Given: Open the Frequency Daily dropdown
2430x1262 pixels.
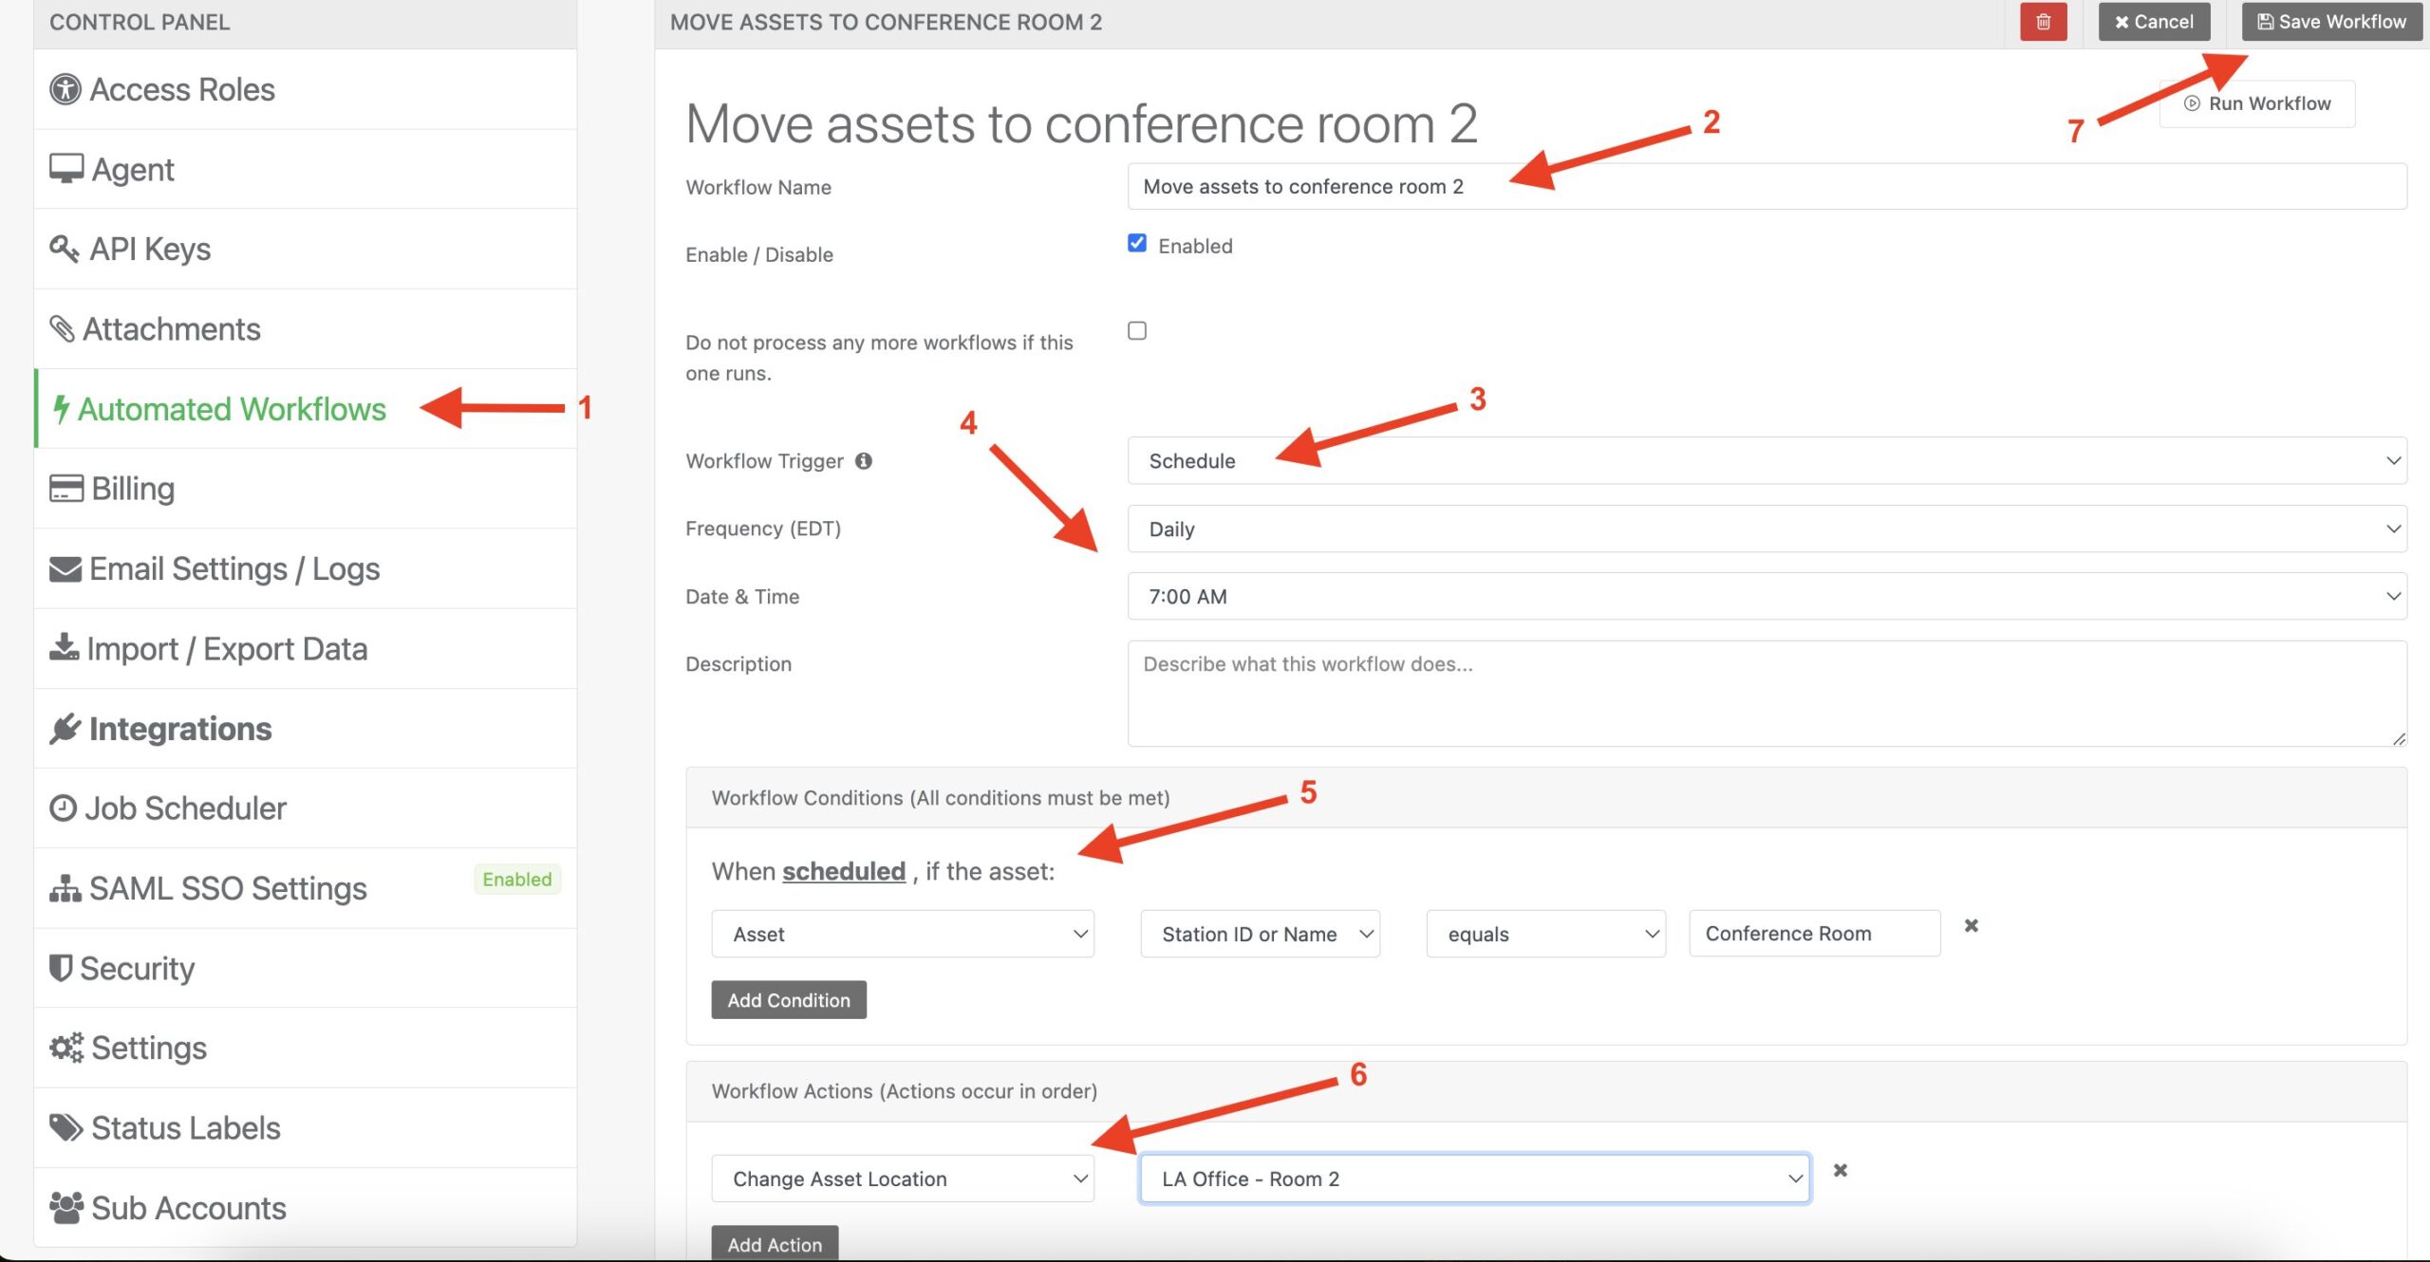Looking at the screenshot, I should (1766, 529).
